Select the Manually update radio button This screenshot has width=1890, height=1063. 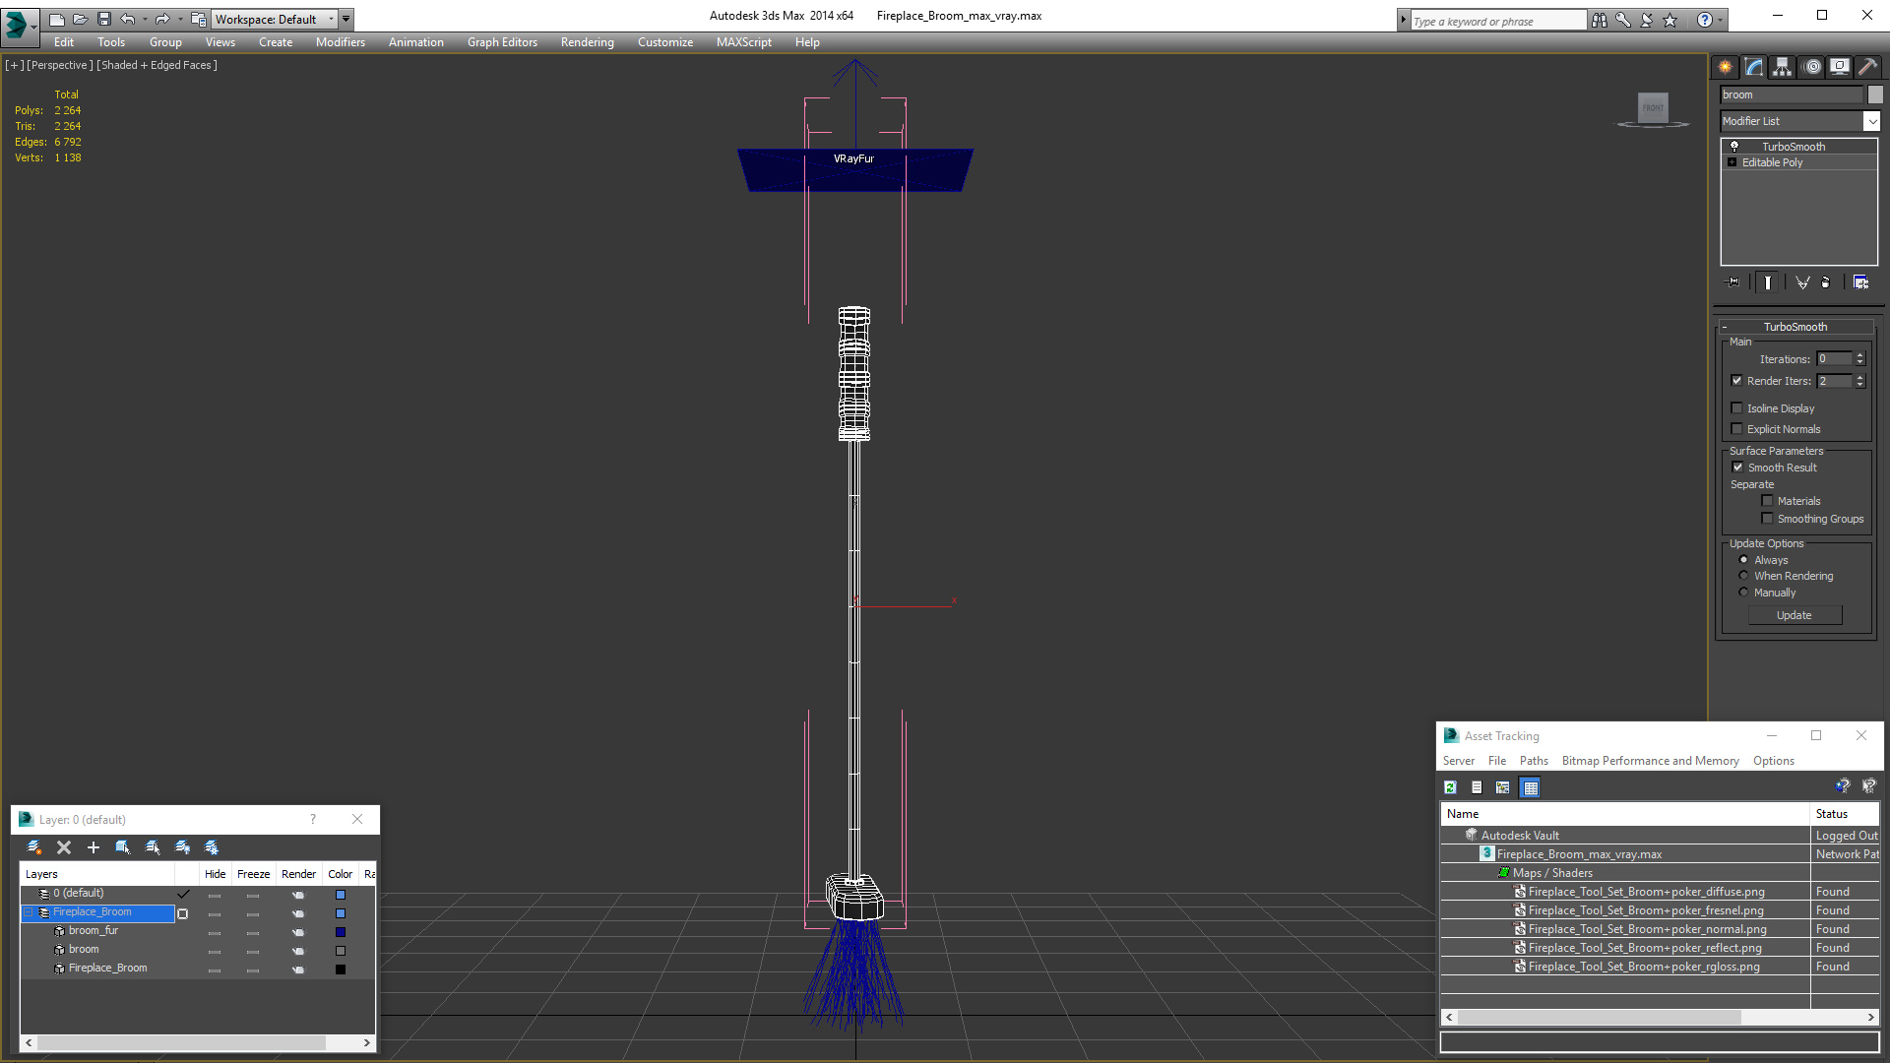1744,593
